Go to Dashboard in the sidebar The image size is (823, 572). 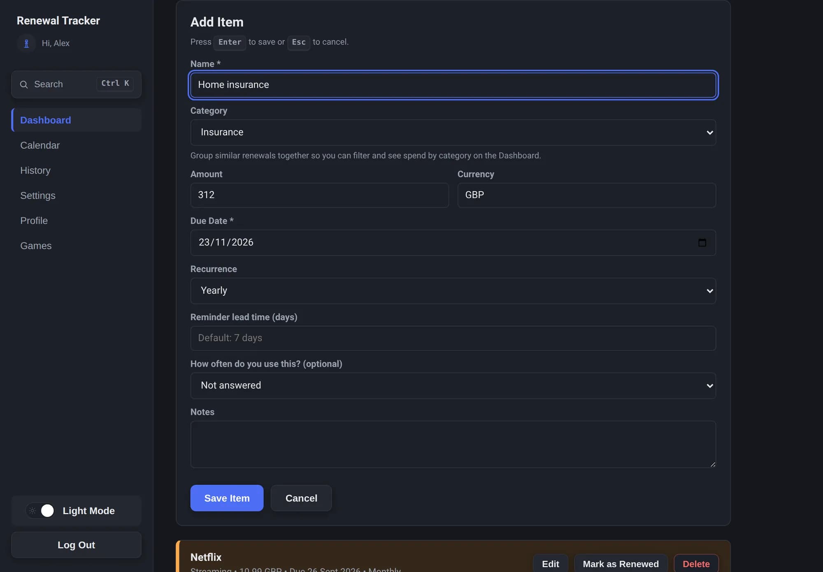coord(77,120)
